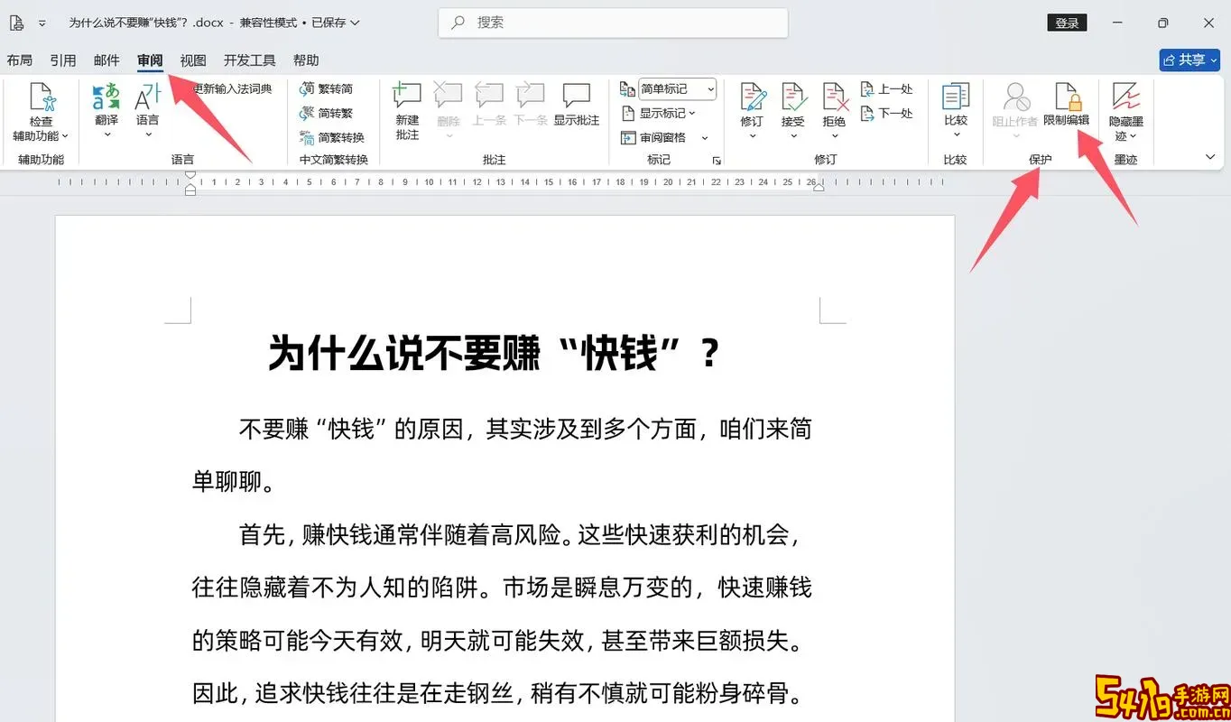Expand the Language (语言) dropdown arrow
This screenshot has width=1231, height=722.
[x=147, y=135]
